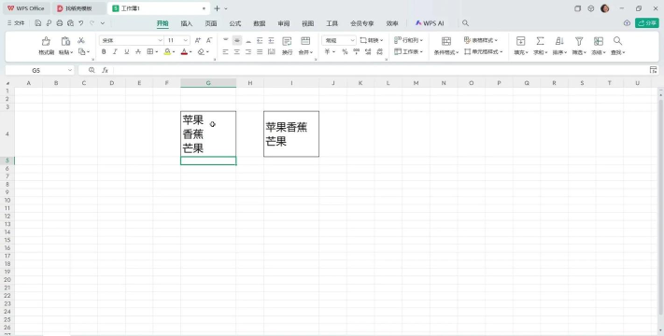Viewport: 664px width, 336px height.
Task: Click the Conditional formatting (条件格式) icon
Action: [445, 41]
